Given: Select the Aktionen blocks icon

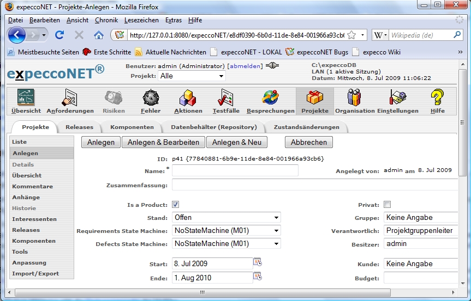Looking at the screenshot, I should (188, 98).
